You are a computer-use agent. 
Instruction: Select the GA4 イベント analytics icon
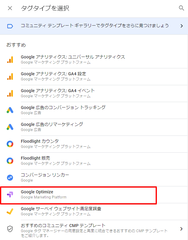10,93
